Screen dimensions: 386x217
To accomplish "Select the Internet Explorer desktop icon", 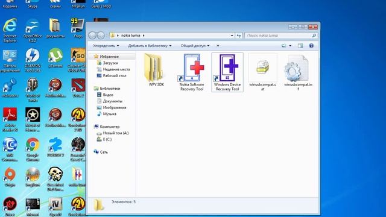I will pos(10,31).
